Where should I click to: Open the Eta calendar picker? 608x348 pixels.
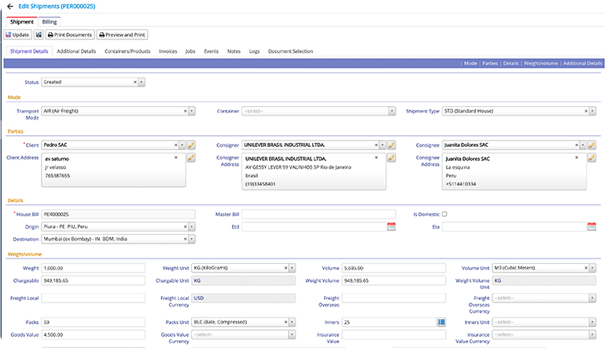pos(591,227)
